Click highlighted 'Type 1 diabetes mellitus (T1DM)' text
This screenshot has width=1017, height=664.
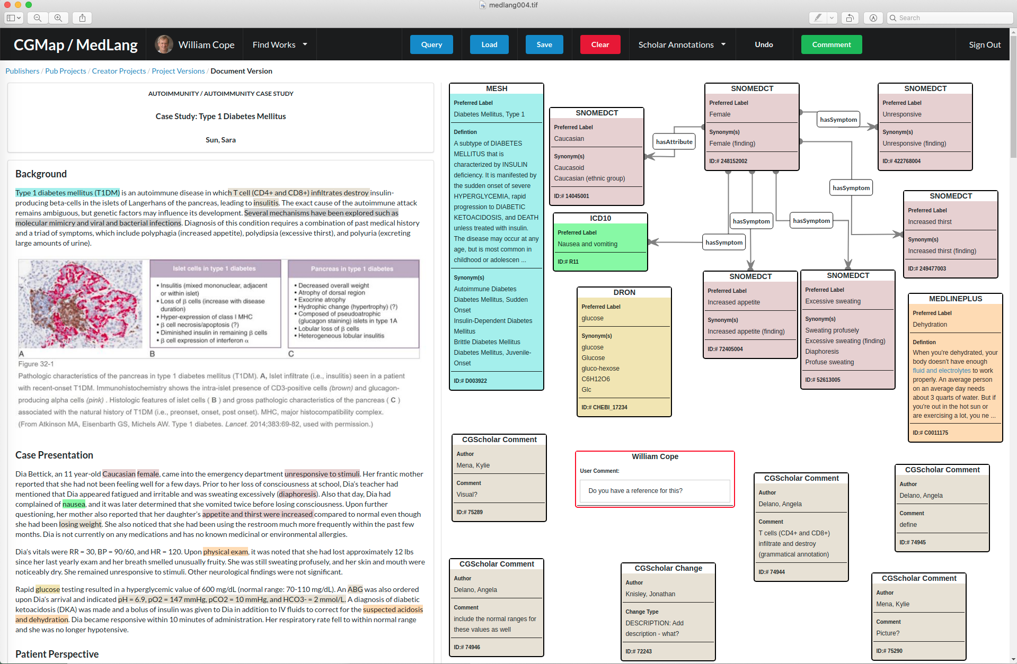(67, 193)
